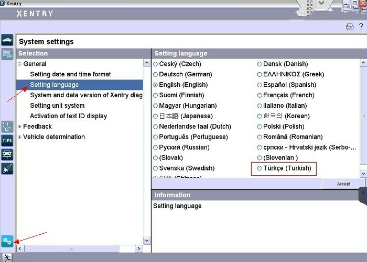This screenshot has width=367, height=262.
Task: Select Ceský (Czech) language radio button
Action: click(x=155, y=64)
